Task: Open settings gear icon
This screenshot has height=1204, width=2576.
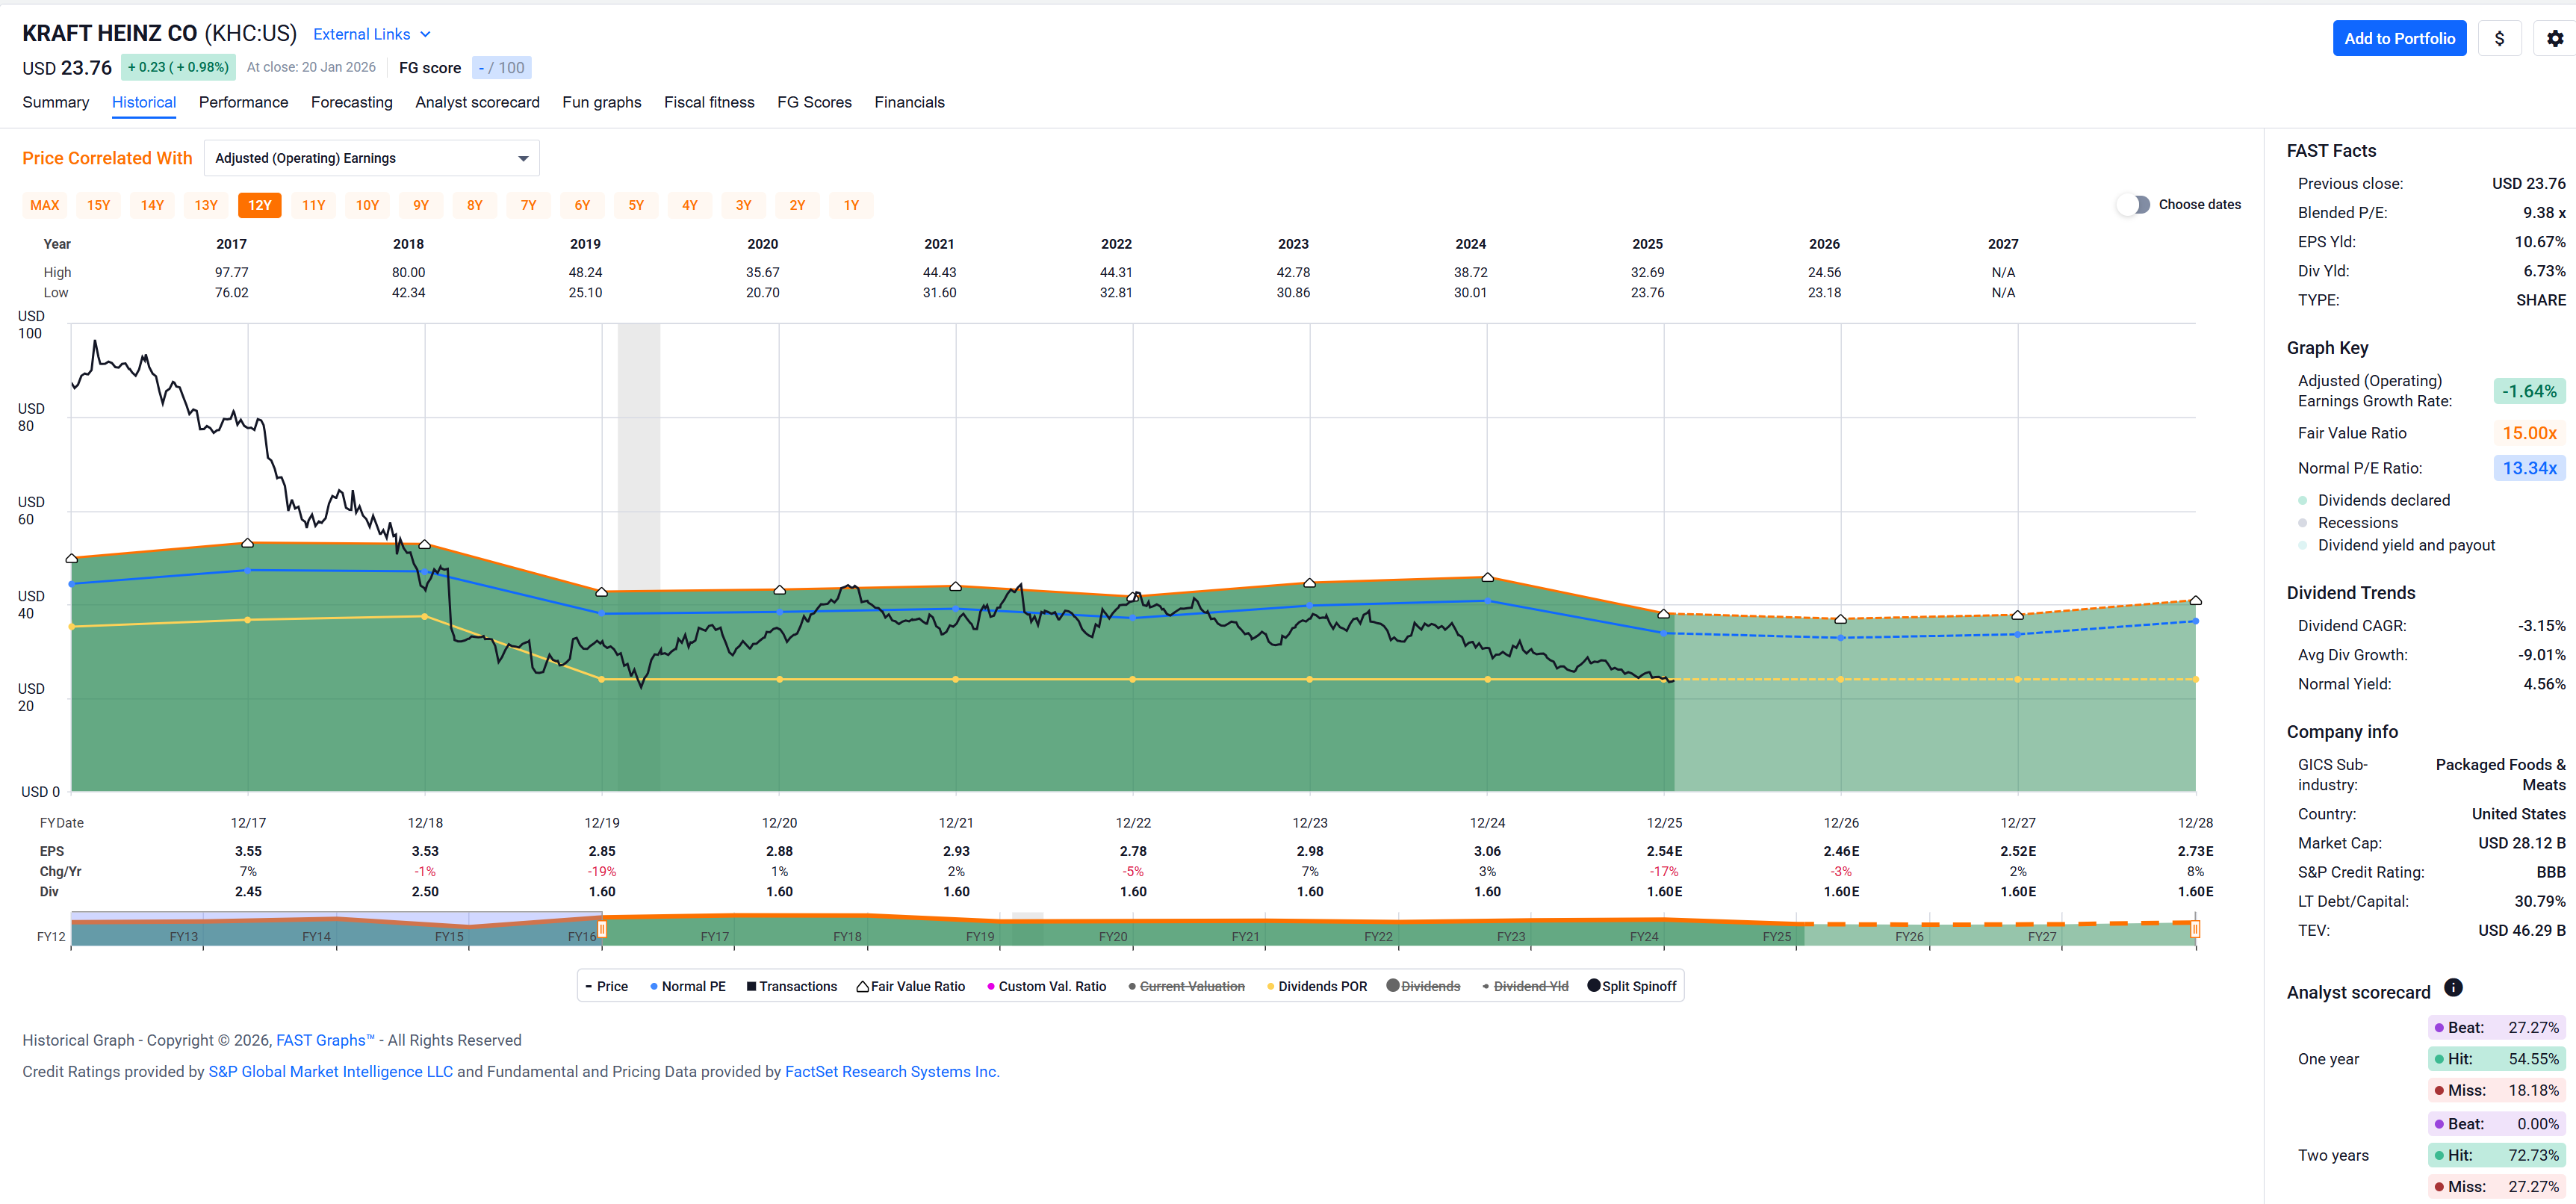Action: pyautogui.click(x=2554, y=39)
